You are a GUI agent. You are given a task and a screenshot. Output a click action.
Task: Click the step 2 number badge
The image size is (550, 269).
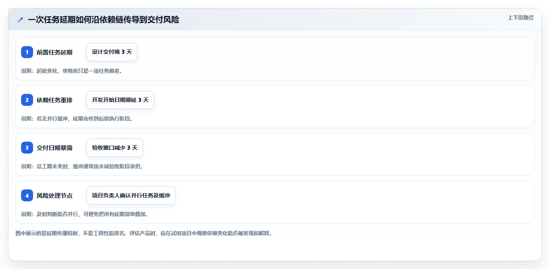[27, 100]
